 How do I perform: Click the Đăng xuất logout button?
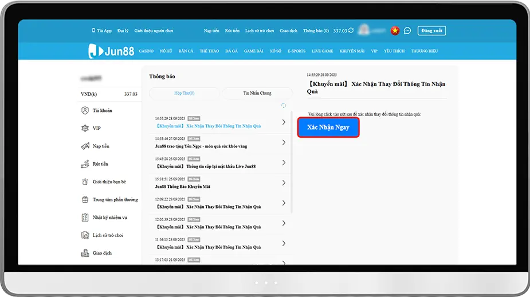coord(431,31)
